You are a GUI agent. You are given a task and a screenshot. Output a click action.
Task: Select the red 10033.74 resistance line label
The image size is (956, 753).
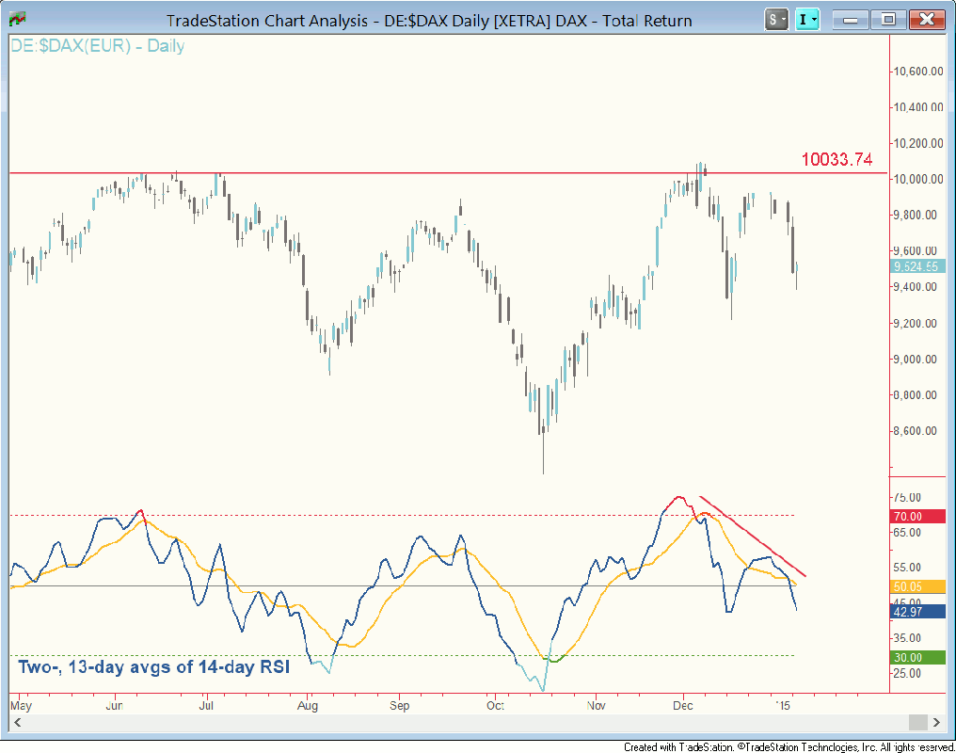coord(836,160)
